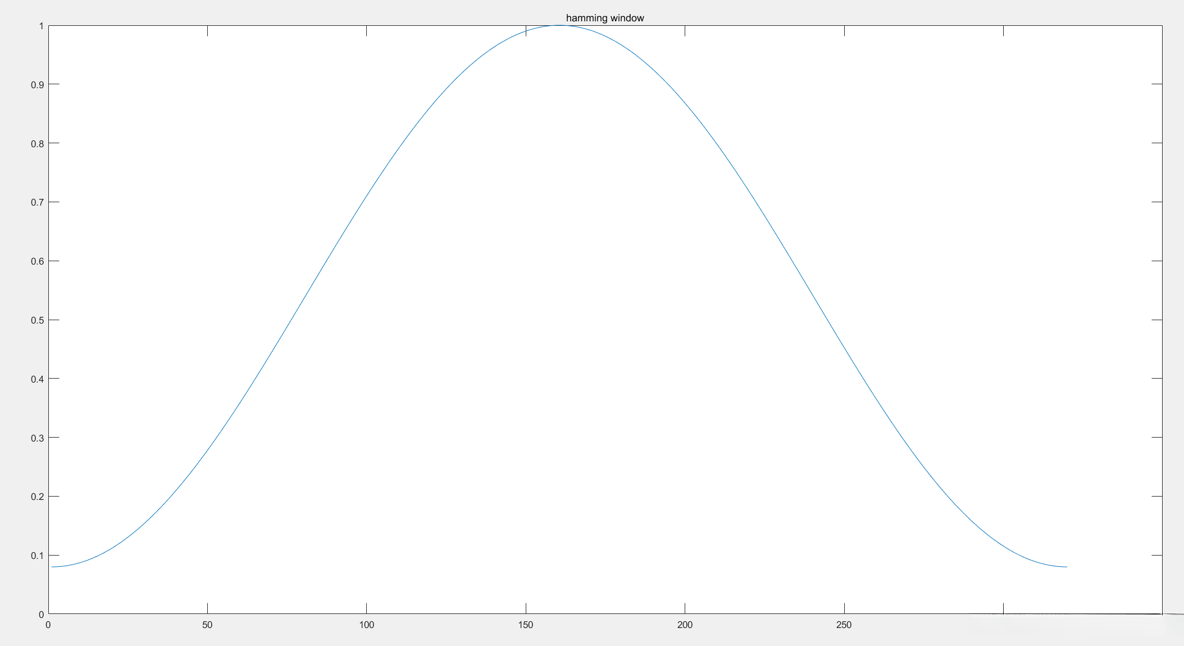Click the y-axis tick label 0.1
This screenshot has height=646, width=1184.
point(37,556)
